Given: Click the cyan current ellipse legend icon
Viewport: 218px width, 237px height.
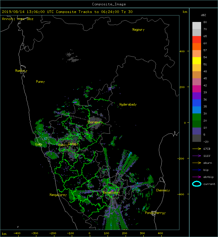Looking at the screenshot, I should coord(197,184).
